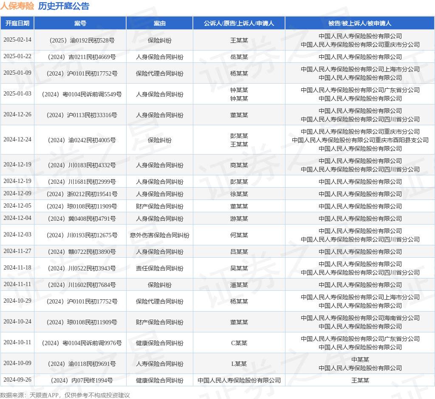Click the 意外伤害保险合同纠纷 cause cell
The width and height of the screenshot is (435, 399).
[160, 236]
